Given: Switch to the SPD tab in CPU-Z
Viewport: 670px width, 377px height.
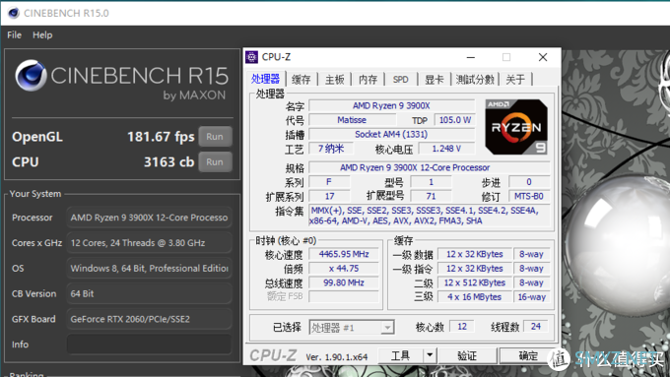Looking at the screenshot, I should 400,80.
